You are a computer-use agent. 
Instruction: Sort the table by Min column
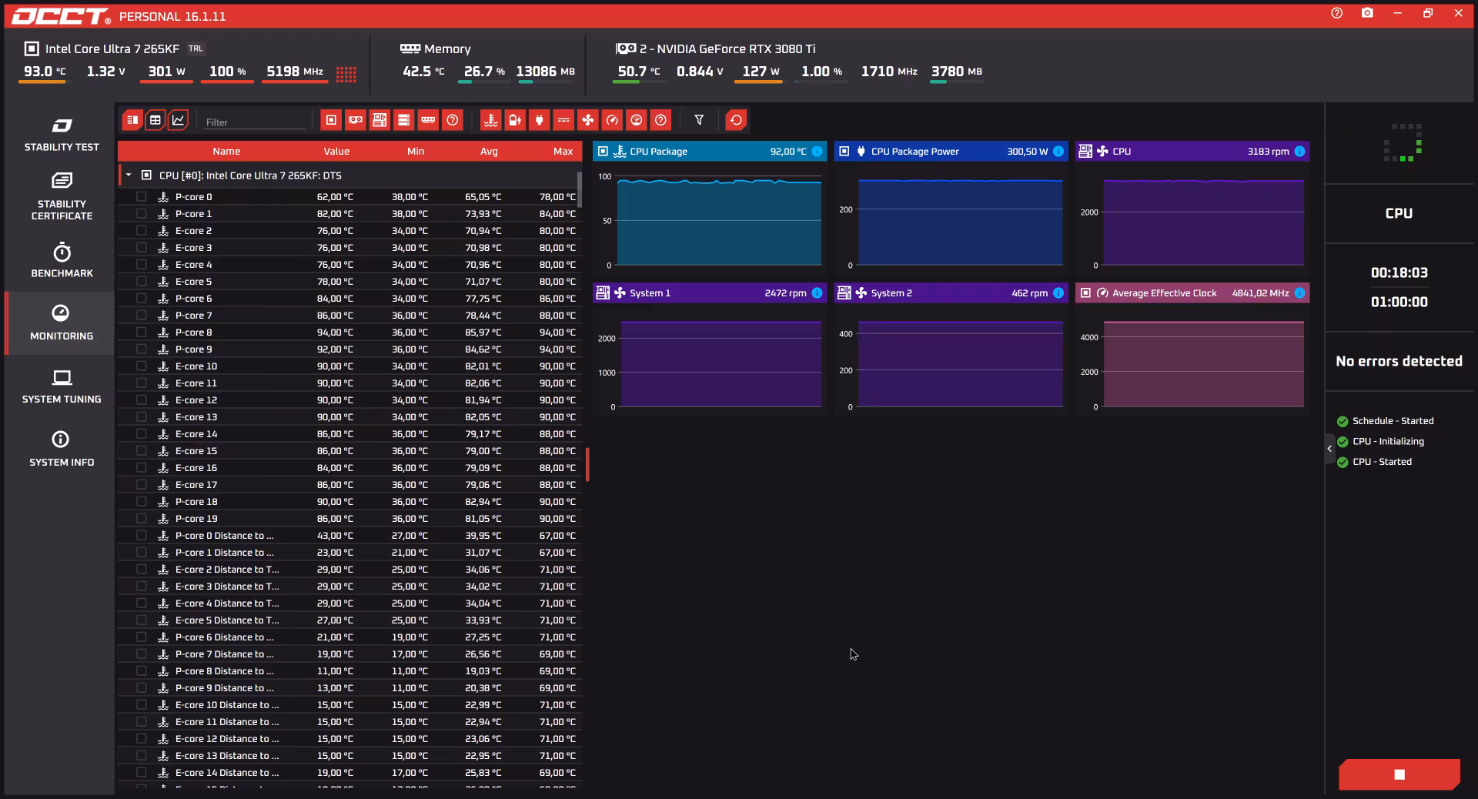416,152
